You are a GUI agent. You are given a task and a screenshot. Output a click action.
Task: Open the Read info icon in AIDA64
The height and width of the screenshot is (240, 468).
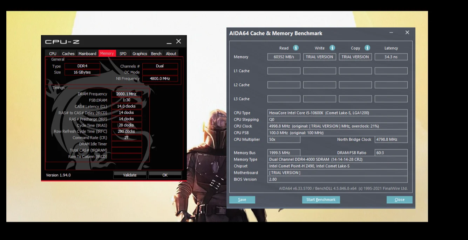click(x=296, y=48)
